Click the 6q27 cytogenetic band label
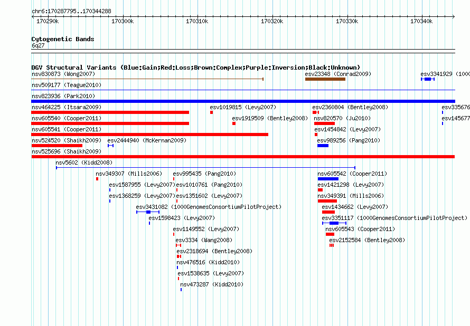Image resolution: width=470 pixels, height=326 pixels. [38, 45]
